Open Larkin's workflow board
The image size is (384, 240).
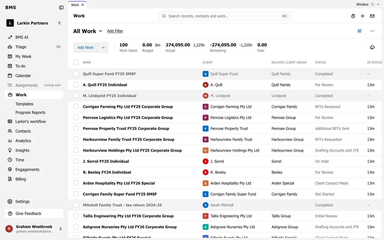pos(34,122)
